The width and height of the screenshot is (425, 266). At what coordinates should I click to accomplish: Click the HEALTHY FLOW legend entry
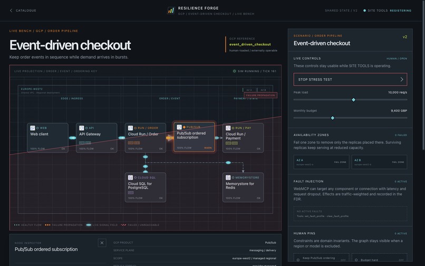pyautogui.click(x=28, y=225)
